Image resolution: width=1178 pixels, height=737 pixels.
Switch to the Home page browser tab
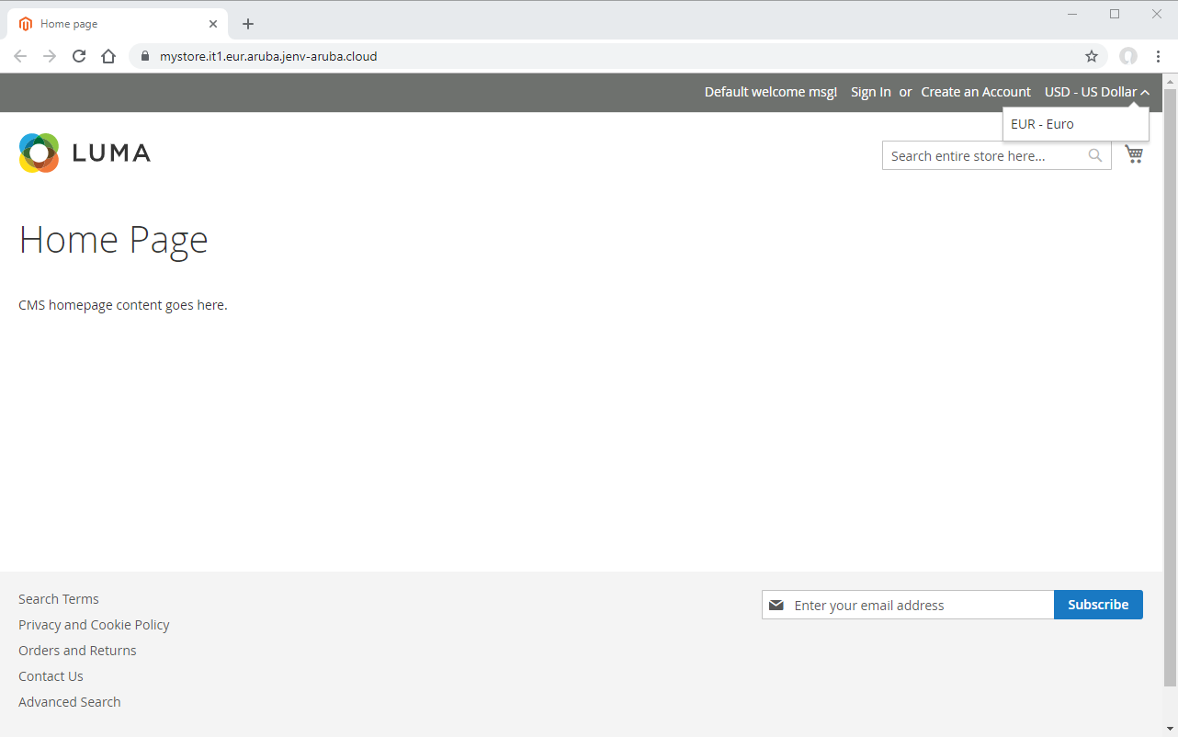(110, 24)
